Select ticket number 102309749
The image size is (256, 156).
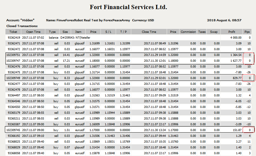(x=13, y=78)
